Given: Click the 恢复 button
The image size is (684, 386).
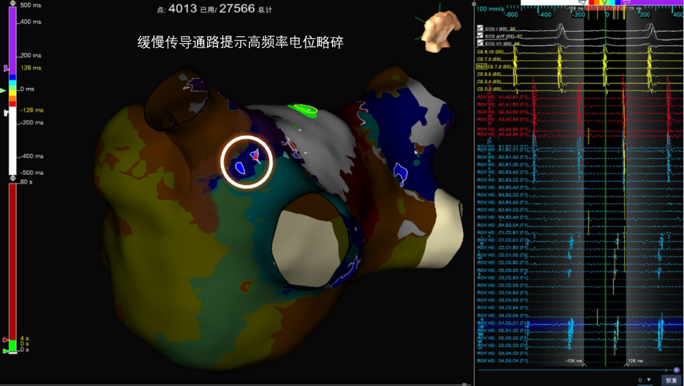Looking at the screenshot, I should pos(671,380).
